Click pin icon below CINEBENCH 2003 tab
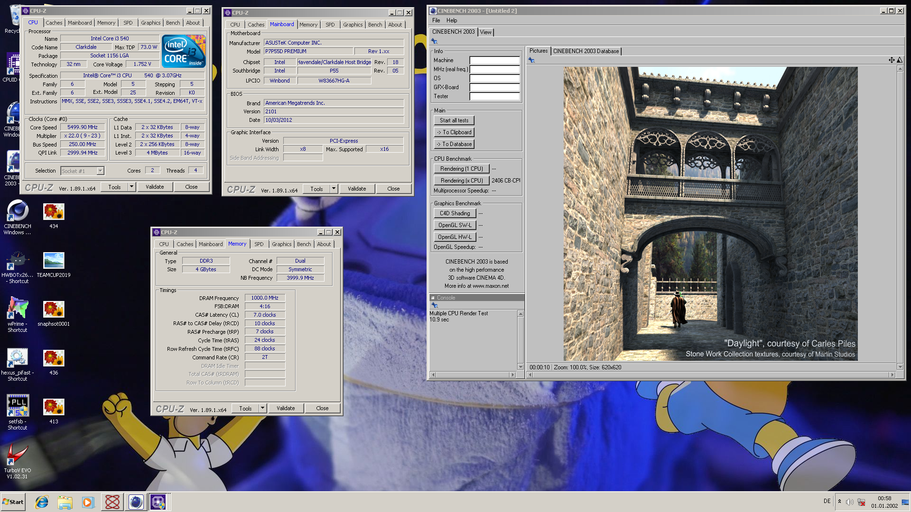911x512 pixels. (x=434, y=41)
